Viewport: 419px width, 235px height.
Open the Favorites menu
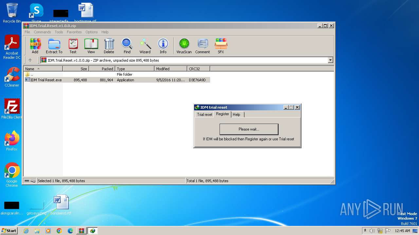pyautogui.click(x=74, y=32)
